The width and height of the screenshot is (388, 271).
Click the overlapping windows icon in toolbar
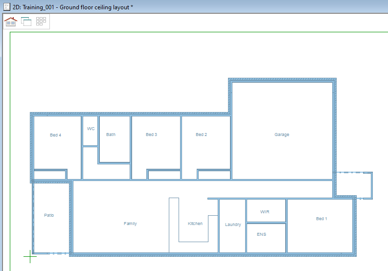(x=26, y=22)
